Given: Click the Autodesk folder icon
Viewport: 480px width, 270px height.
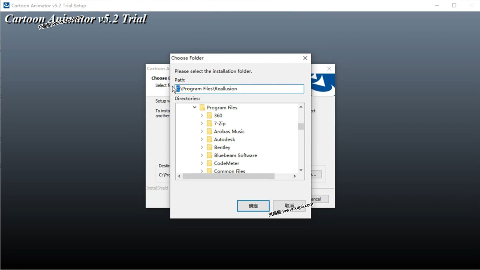Looking at the screenshot, I should click(x=209, y=139).
